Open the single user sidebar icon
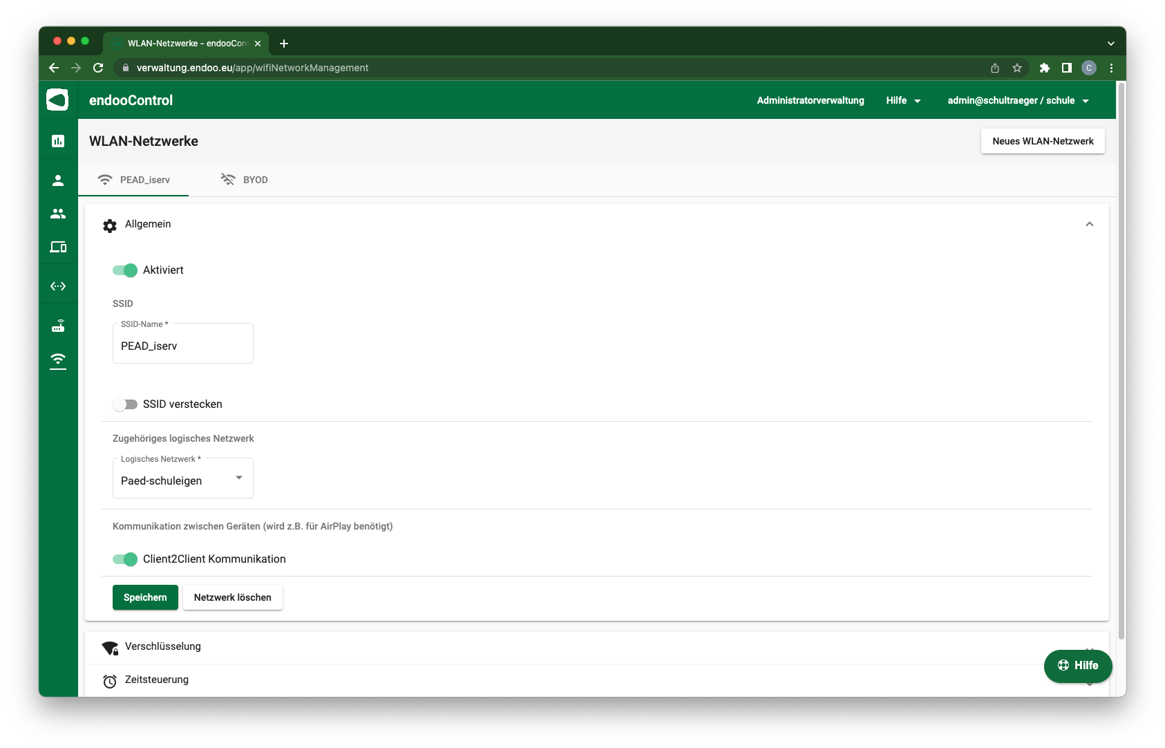 [x=58, y=180]
